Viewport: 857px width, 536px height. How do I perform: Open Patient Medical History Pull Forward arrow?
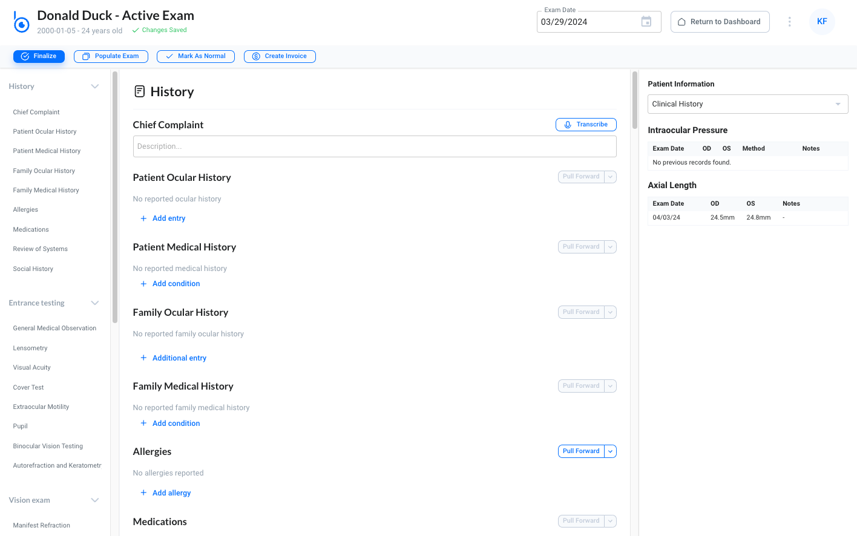pos(611,247)
